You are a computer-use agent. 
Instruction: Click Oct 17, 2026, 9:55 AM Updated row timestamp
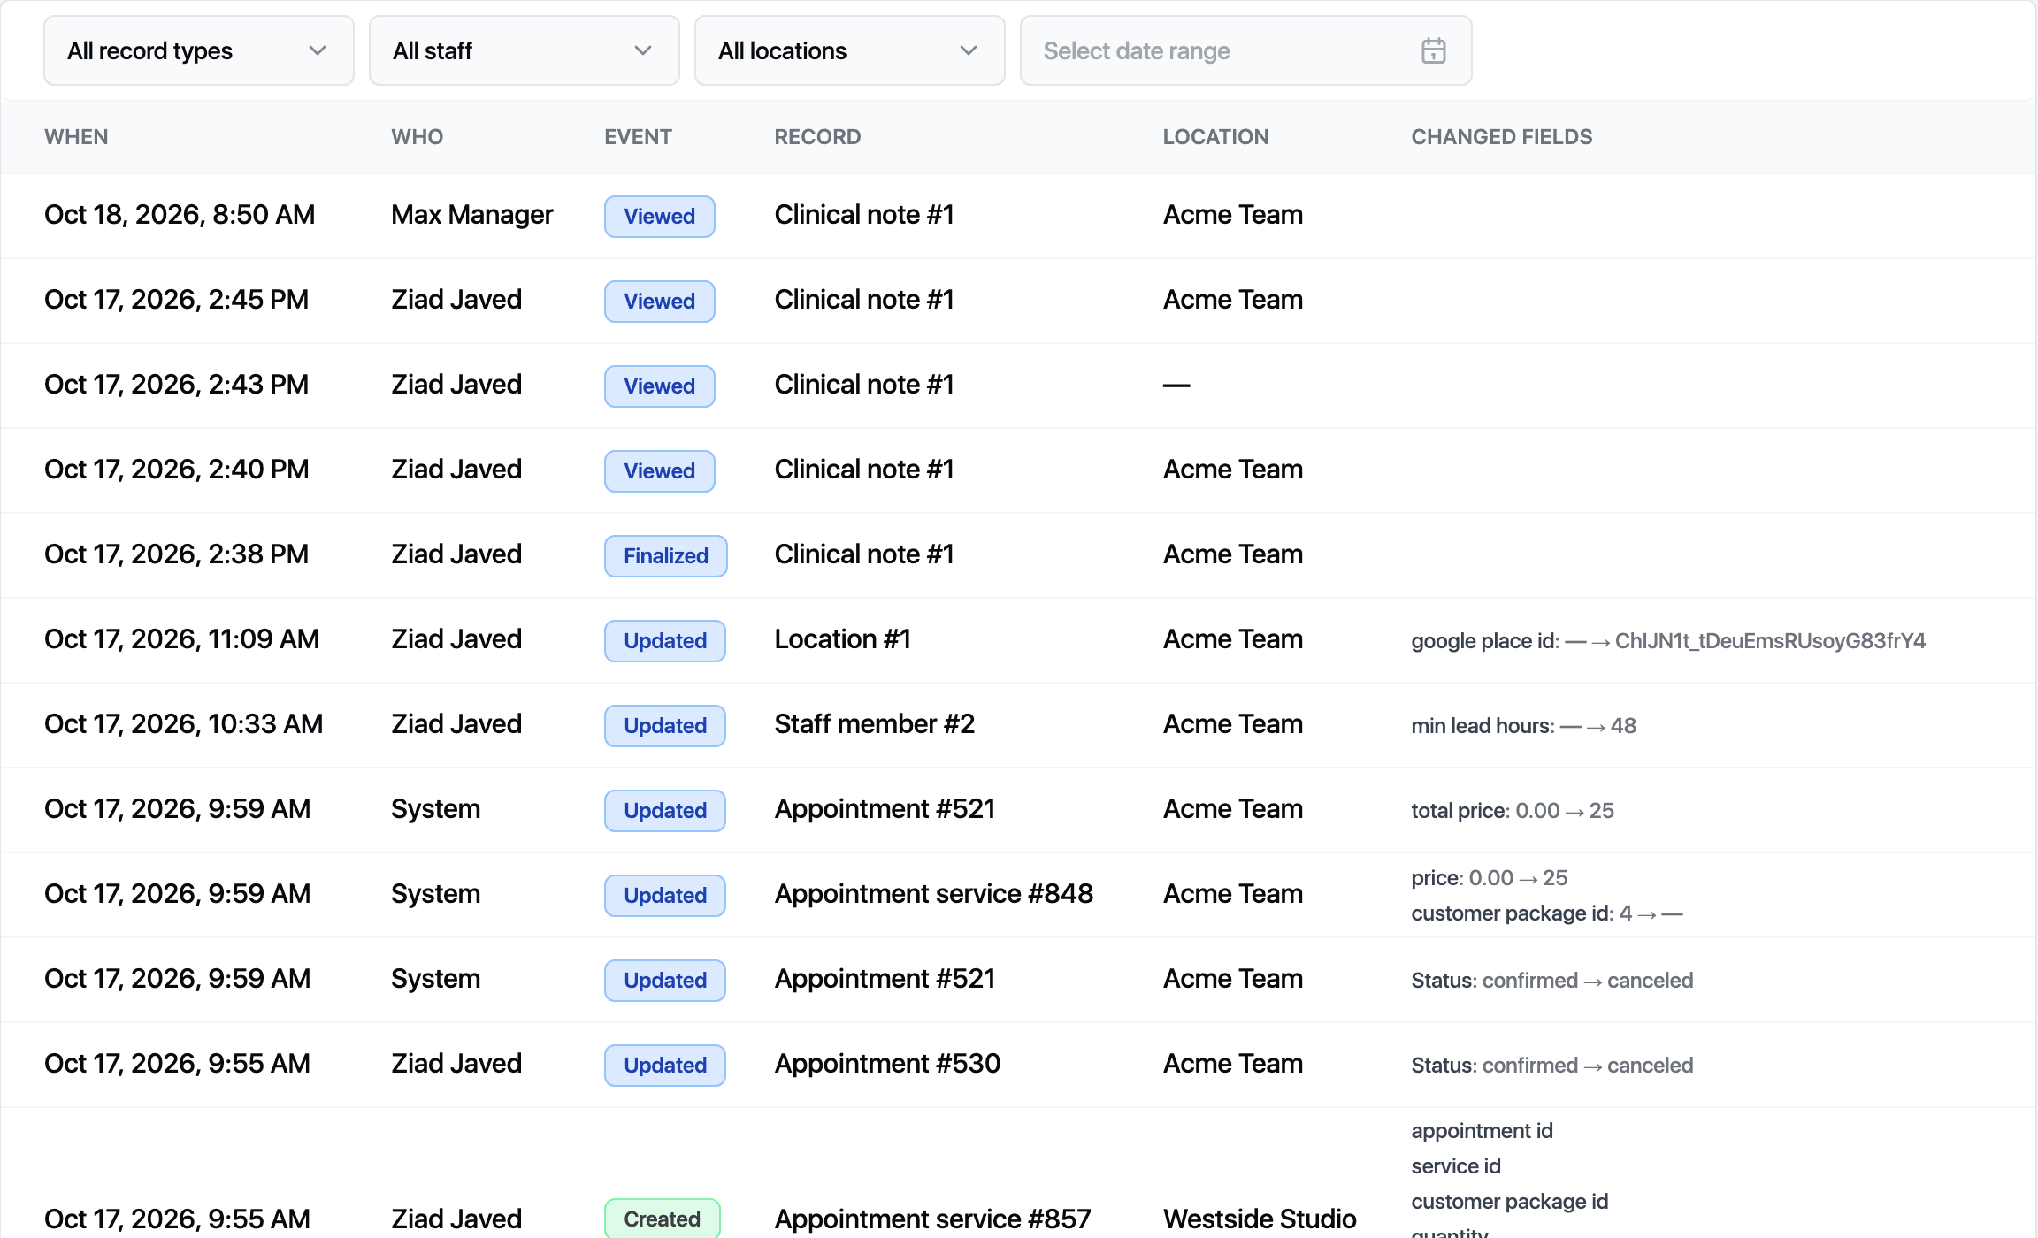click(x=177, y=1064)
